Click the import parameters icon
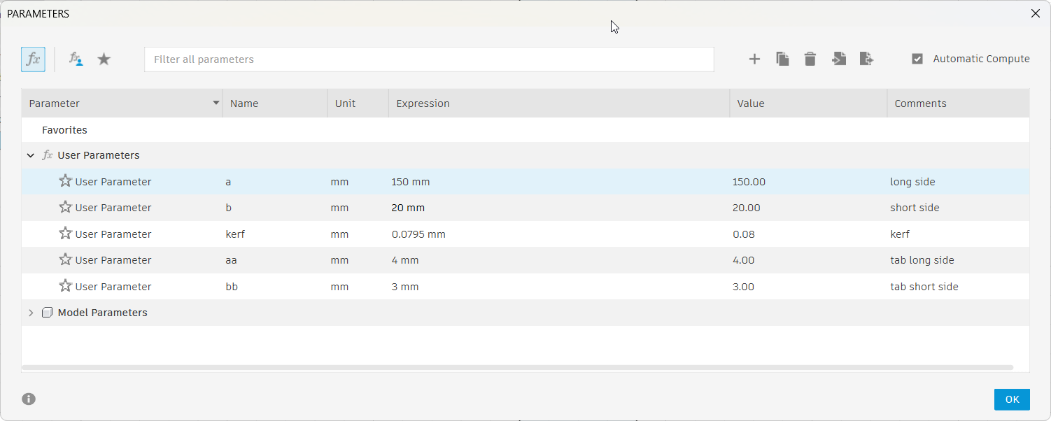Image resolution: width=1051 pixels, height=421 pixels. pos(838,59)
